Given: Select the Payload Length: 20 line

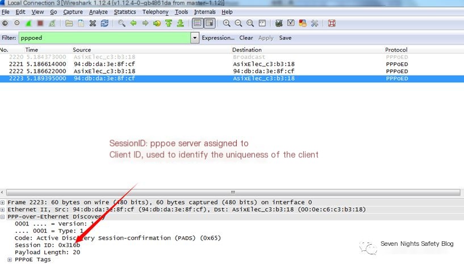Looking at the screenshot, I should (x=47, y=252).
